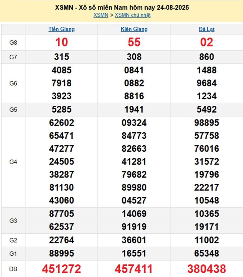Open the Đà Lạt column header link
Image resolution: width=243 pixels, height=277 pixels.
(207, 29)
